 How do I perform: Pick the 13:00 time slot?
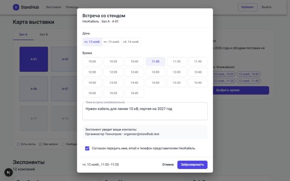pyautogui.click(x=156, y=72)
